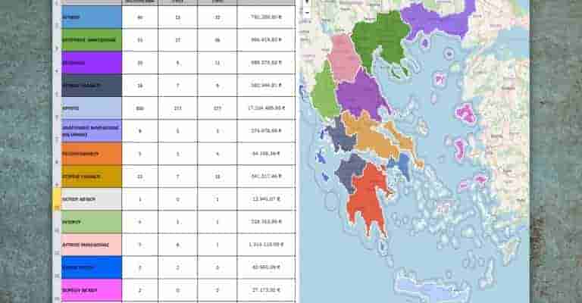Viewport: 582px width, 303px height.
Task: Select the light green Epirus map region
Action: pos(324,91)
